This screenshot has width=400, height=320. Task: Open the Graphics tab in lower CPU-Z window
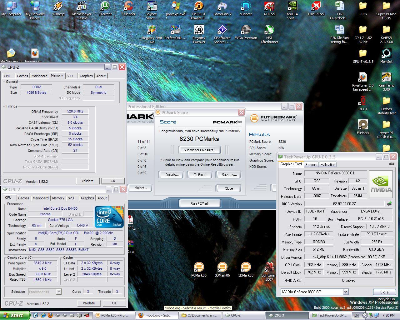pos(87,198)
